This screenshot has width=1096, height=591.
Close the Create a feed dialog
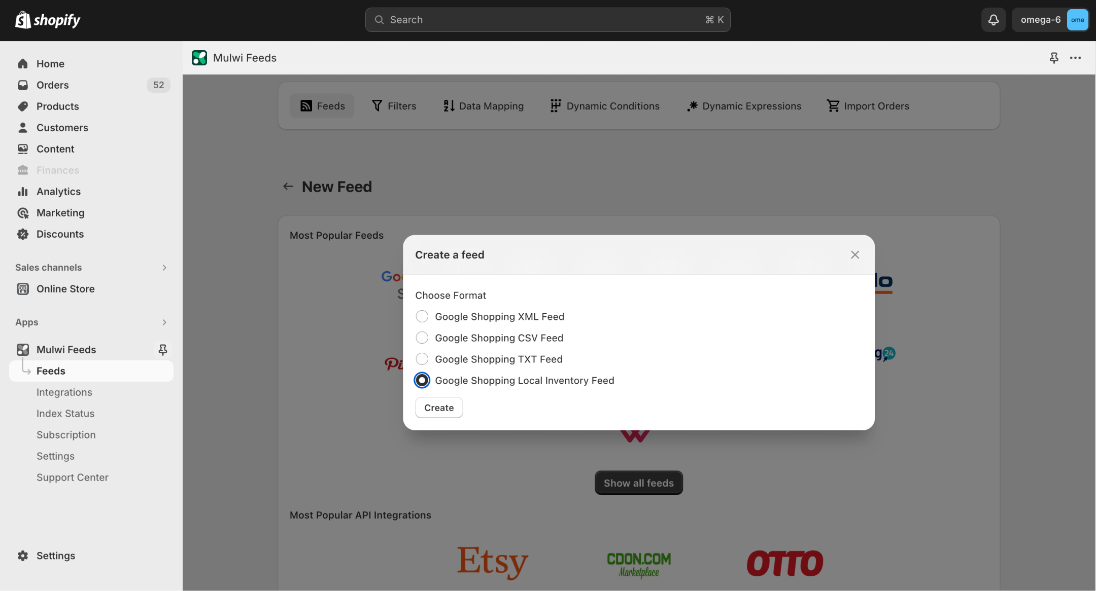pyautogui.click(x=855, y=255)
